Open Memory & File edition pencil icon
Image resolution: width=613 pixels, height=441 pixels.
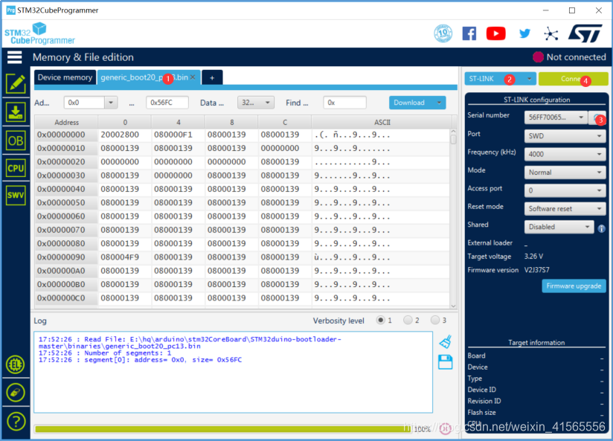(16, 84)
